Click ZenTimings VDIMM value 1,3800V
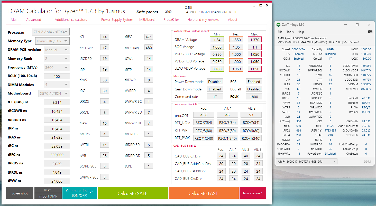Image resolution: width=376 pixels, height=206 pixels. tap(366, 84)
